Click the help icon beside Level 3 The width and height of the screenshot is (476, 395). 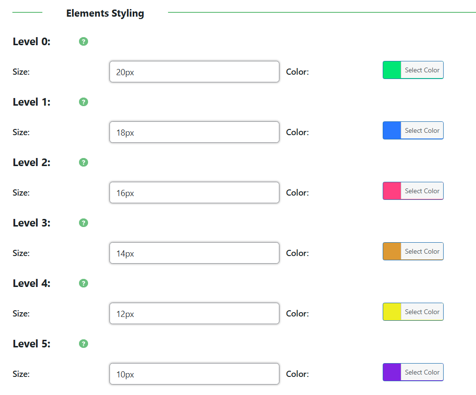83,223
